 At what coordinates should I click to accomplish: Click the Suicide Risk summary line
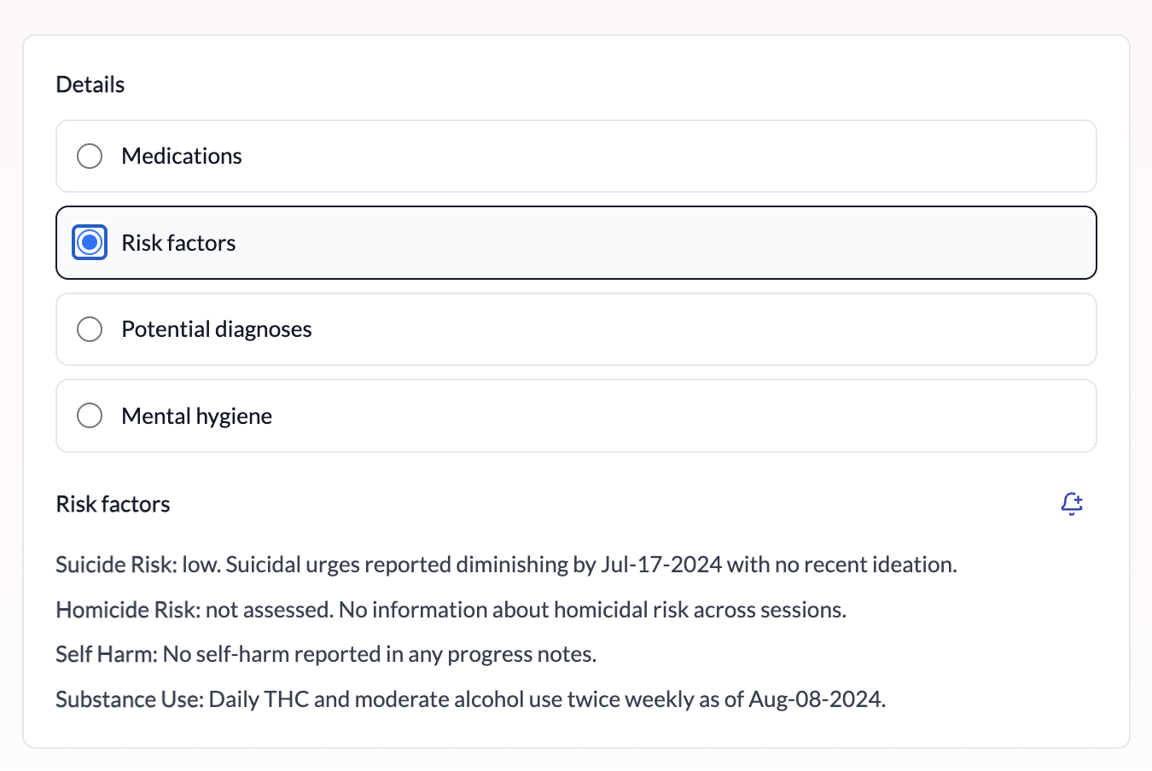(506, 564)
